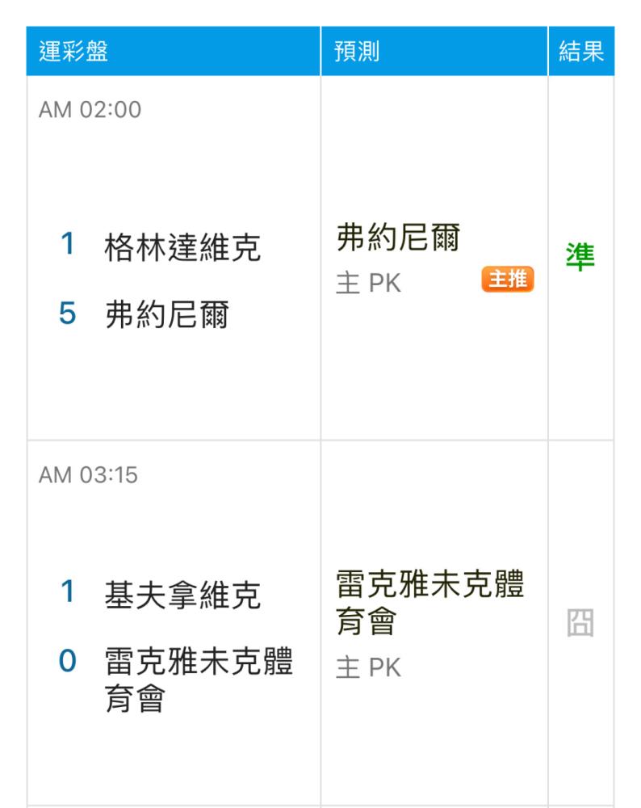
Task: Click score 0 beside 雷克雅未克體育會
Action: tap(68, 661)
